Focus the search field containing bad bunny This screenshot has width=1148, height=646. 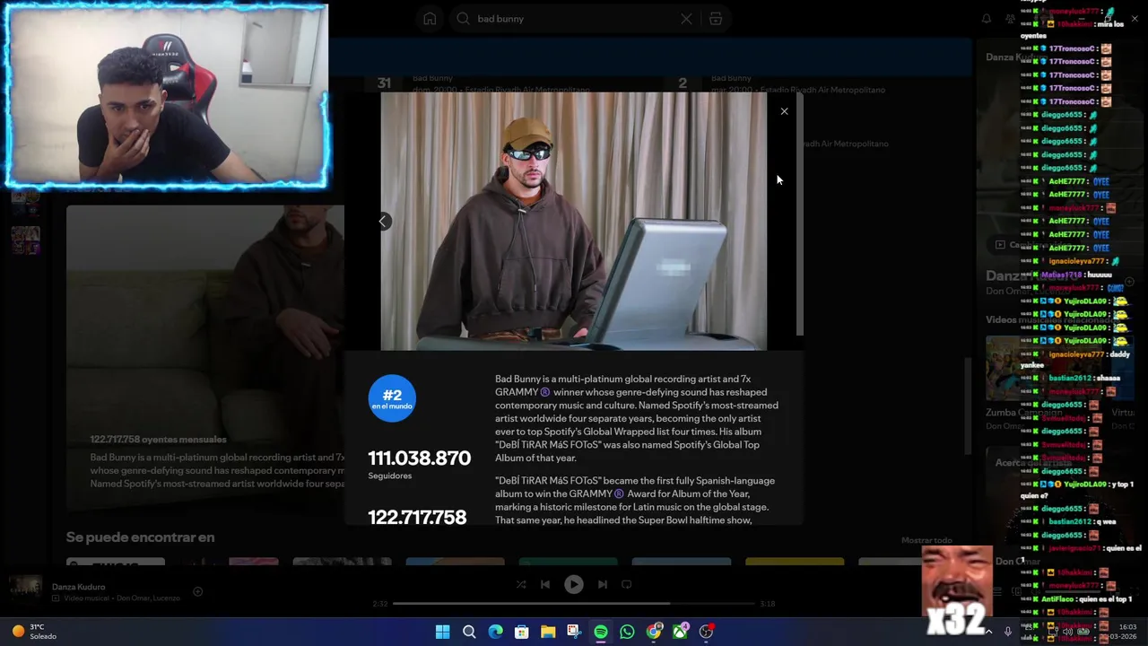click(574, 19)
